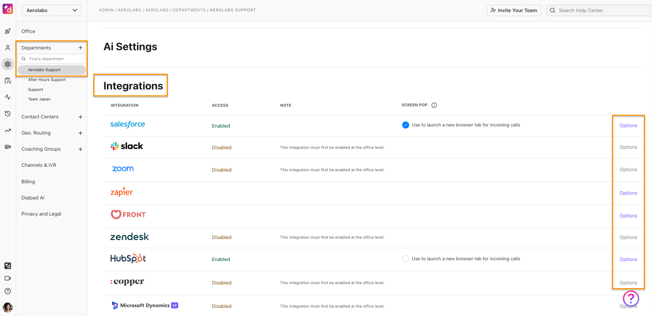Add a Coaching Group with plus
The height and width of the screenshot is (316, 652).
(80, 149)
